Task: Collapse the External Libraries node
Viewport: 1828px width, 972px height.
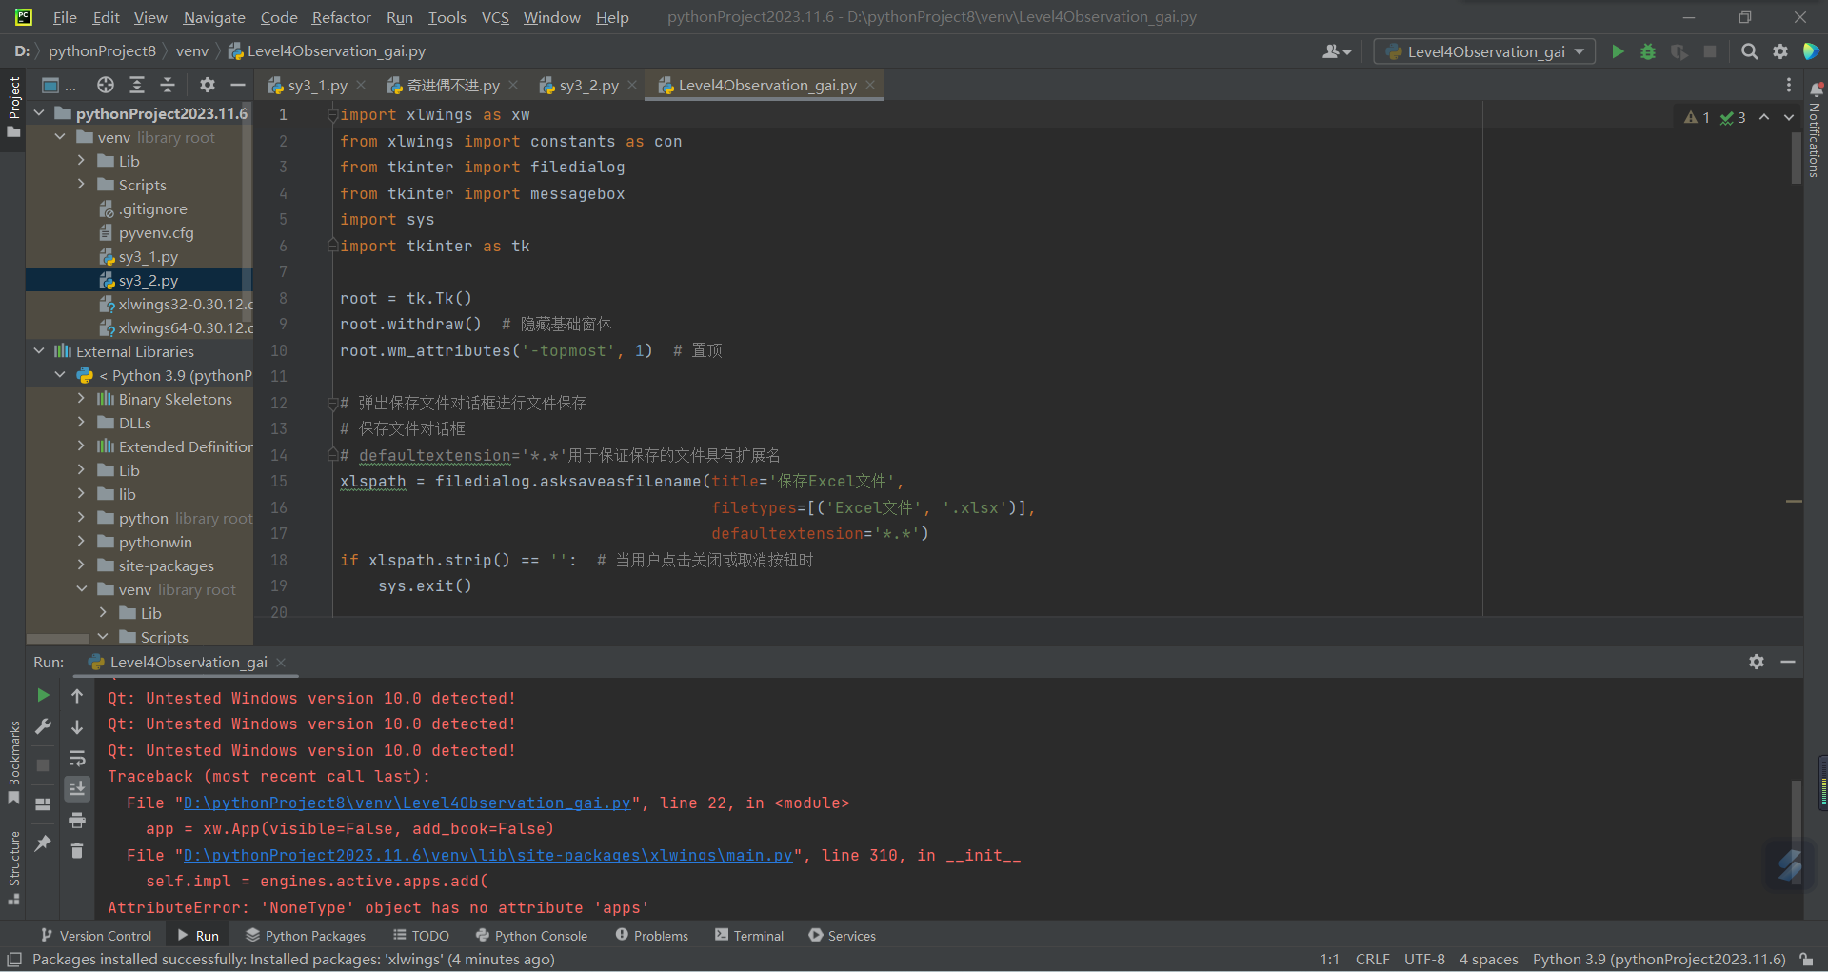Action: point(39,351)
